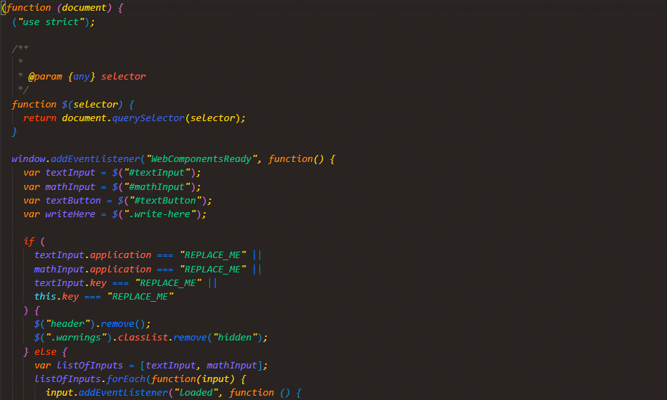667x400 pixels.
Task: Click the selector name in the JSDoc comment
Action: tap(123, 77)
